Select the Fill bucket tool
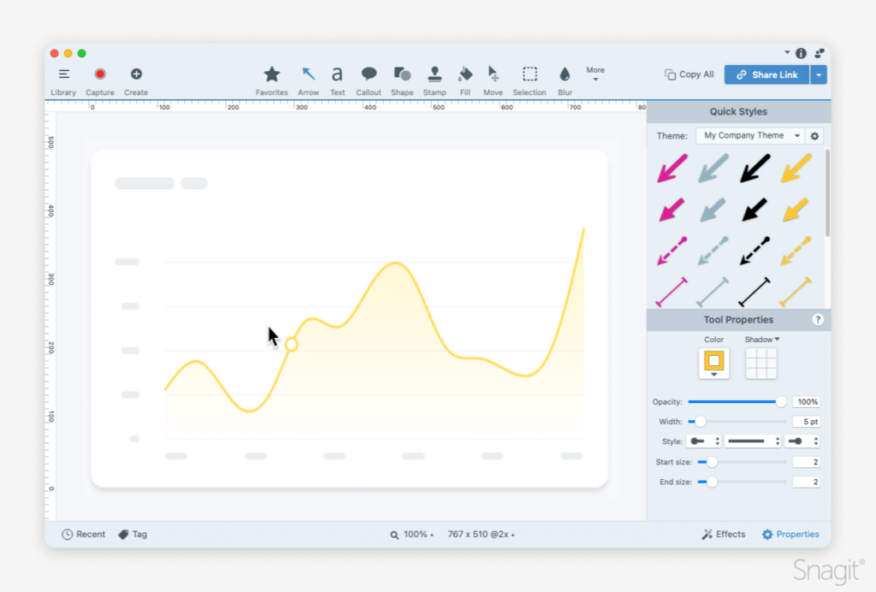 pyautogui.click(x=465, y=80)
